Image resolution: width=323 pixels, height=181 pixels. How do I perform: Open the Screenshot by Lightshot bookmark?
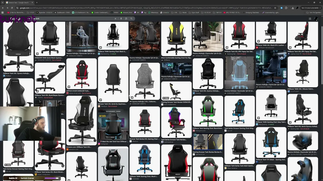(271, 12)
